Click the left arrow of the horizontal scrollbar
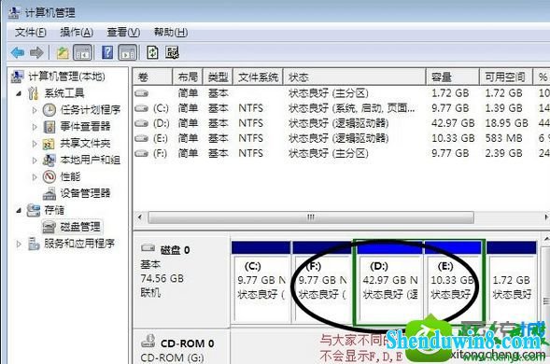Viewport: 550px width, 364px height. click(x=140, y=217)
